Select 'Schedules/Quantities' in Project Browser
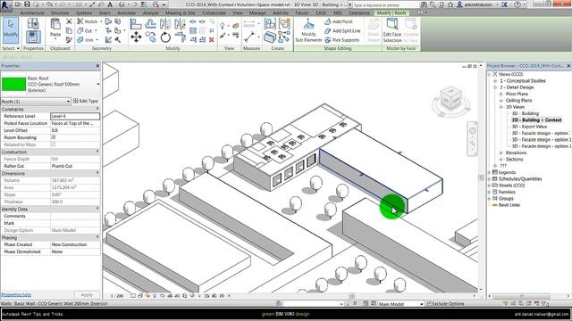 520,179
